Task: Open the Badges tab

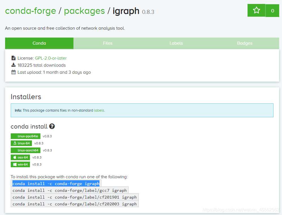Action: pyautogui.click(x=245, y=43)
